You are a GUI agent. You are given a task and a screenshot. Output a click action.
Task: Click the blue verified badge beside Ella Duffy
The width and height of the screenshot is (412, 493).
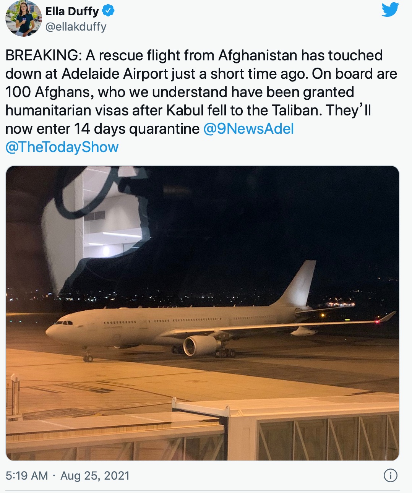pyautogui.click(x=108, y=11)
